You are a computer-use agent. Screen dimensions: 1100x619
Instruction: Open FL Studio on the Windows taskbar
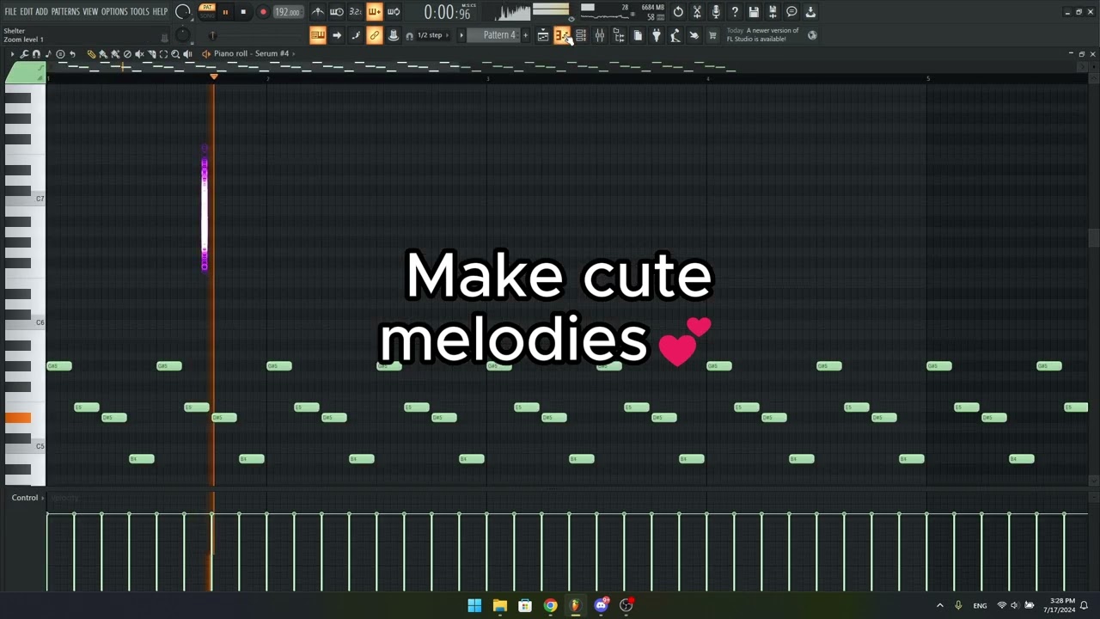pyautogui.click(x=575, y=605)
